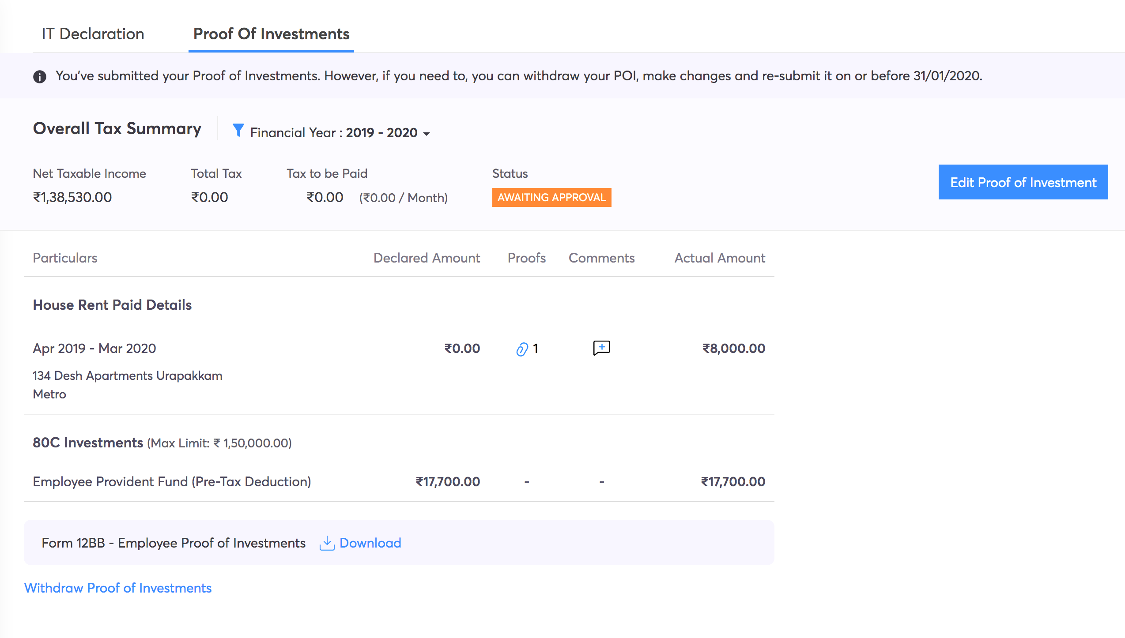
Task: Click the add comment icon for house rent row
Action: (x=601, y=348)
